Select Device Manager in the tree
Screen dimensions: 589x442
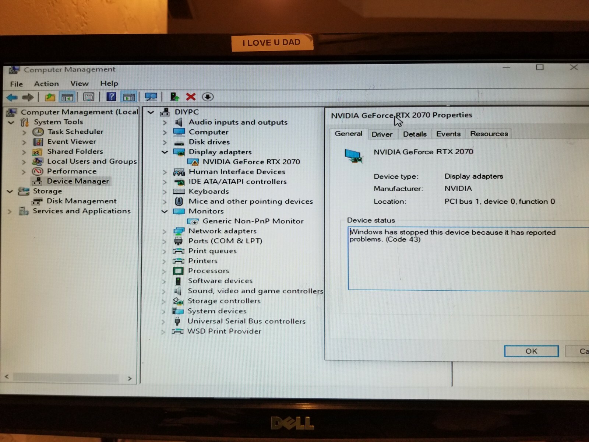click(78, 181)
